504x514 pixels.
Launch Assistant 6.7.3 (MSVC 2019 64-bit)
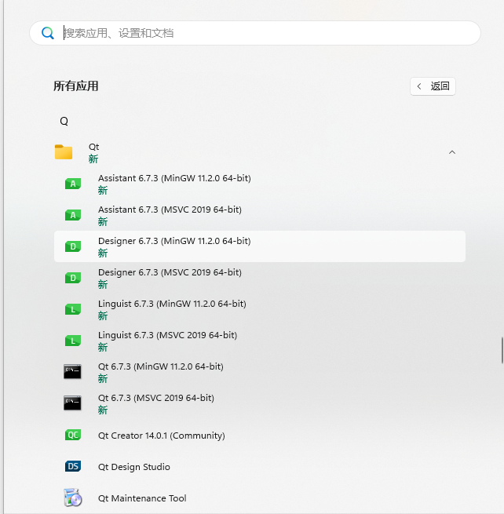coord(260,215)
